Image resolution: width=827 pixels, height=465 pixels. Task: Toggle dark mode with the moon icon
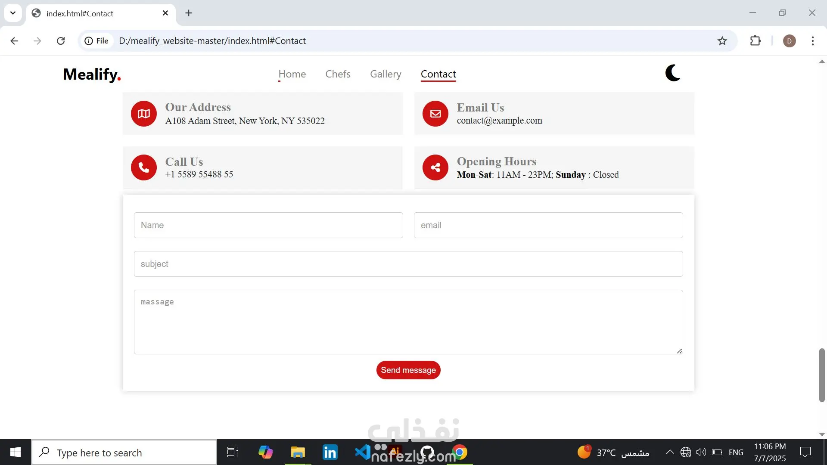[672, 73]
